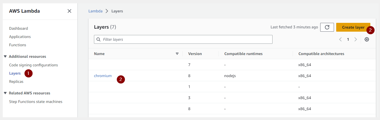
Task: Close the AWS Lambda sidebar panel
Action: pyautogui.click(x=69, y=11)
